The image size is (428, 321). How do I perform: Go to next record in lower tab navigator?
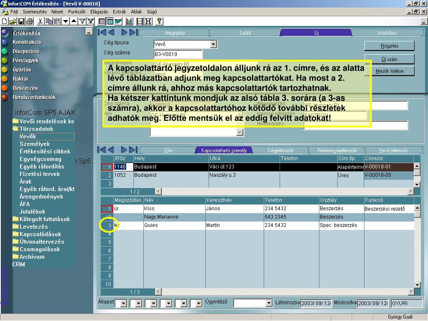coord(124,150)
